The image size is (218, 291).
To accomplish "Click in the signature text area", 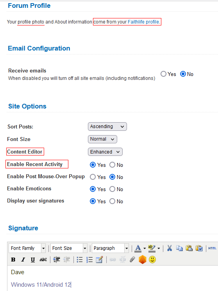I will 113,278.
